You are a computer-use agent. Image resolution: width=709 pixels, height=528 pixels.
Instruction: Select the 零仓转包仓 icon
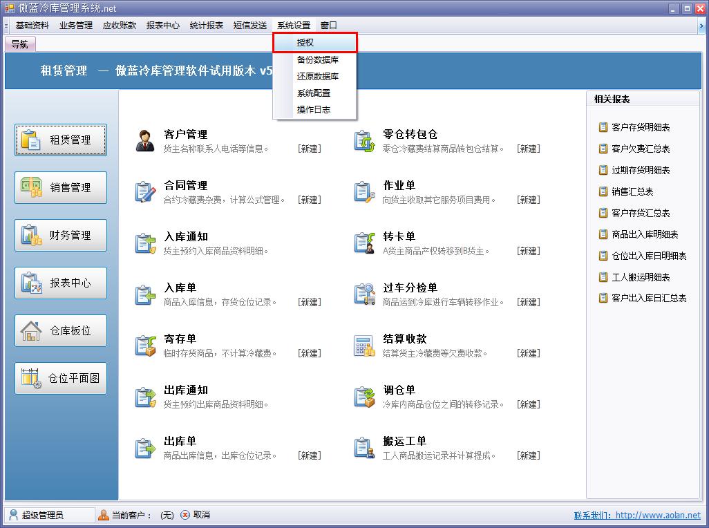[x=364, y=140]
